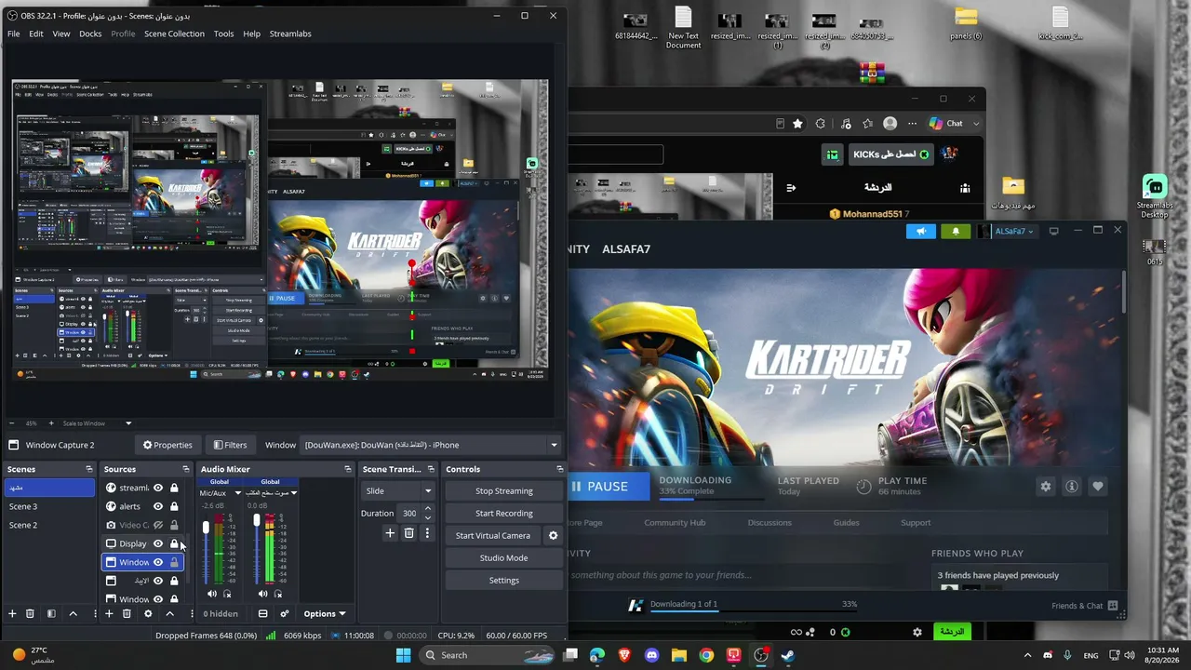This screenshot has height=670, width=1191.
Task: Toggle visibility of the streamlabs source
Action: [158, 488]
